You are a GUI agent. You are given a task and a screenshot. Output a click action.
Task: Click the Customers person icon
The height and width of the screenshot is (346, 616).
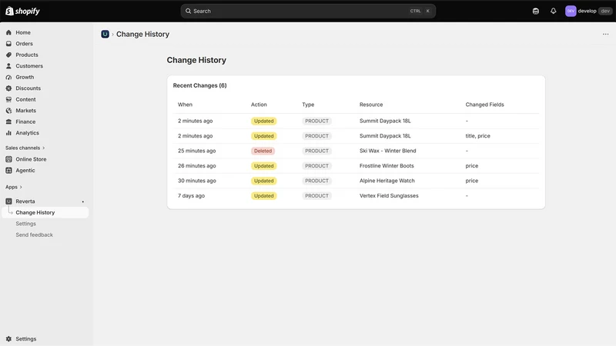8,66
